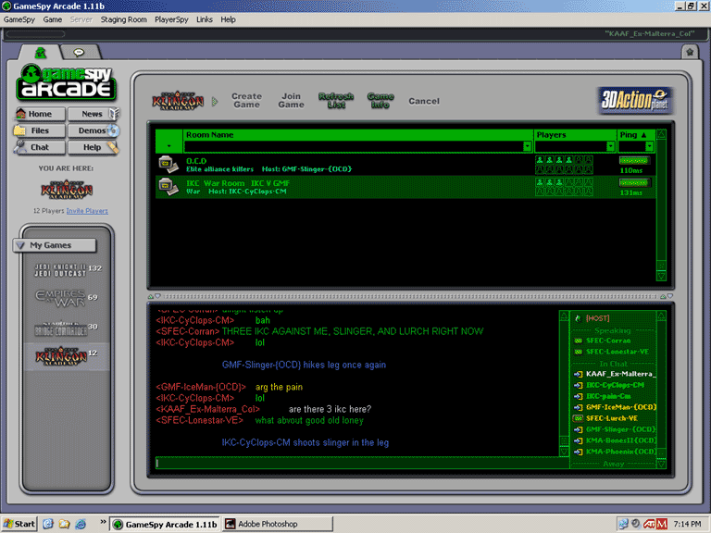Viewport: 711px width, 533px height.
Task: Click Klingon Academy logo in toolbar
Action: 178,101
